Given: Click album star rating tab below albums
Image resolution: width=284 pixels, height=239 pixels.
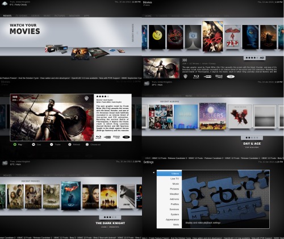Looking at the screenshot, I should [252, 137].
